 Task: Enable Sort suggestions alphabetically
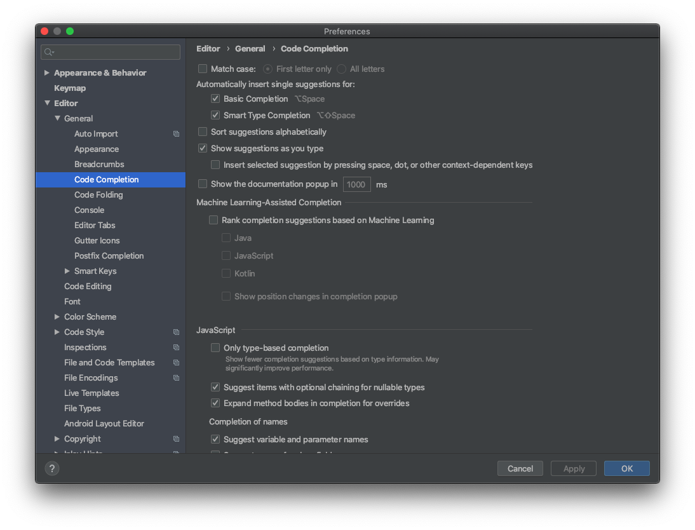coord(203,132)
